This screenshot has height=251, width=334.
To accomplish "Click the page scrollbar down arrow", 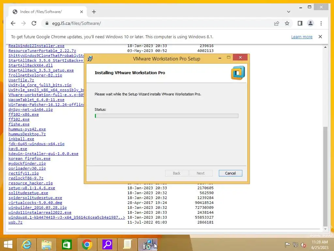I will (325, 229).
